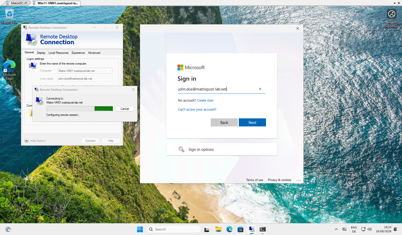
Task: Clear the email field with the X icon
Action: pyautogui.click(x=260, y=89)
